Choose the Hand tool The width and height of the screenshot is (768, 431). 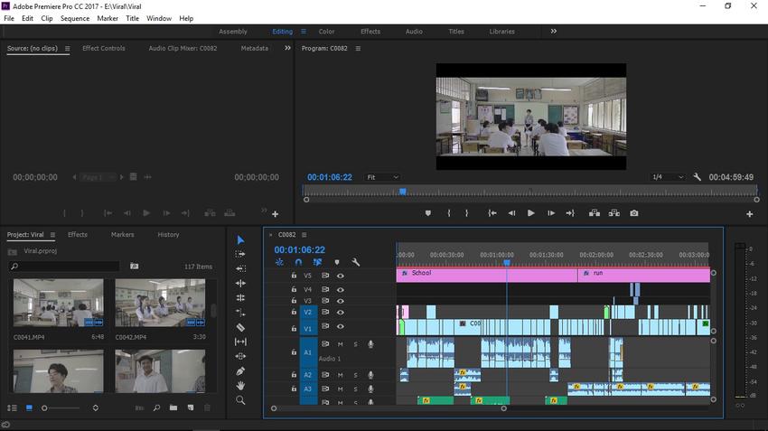point(240,385)
